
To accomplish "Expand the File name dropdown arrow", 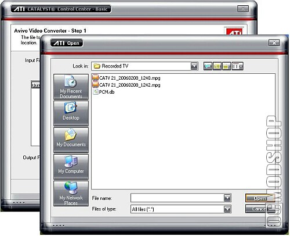I will coord(227,198).
